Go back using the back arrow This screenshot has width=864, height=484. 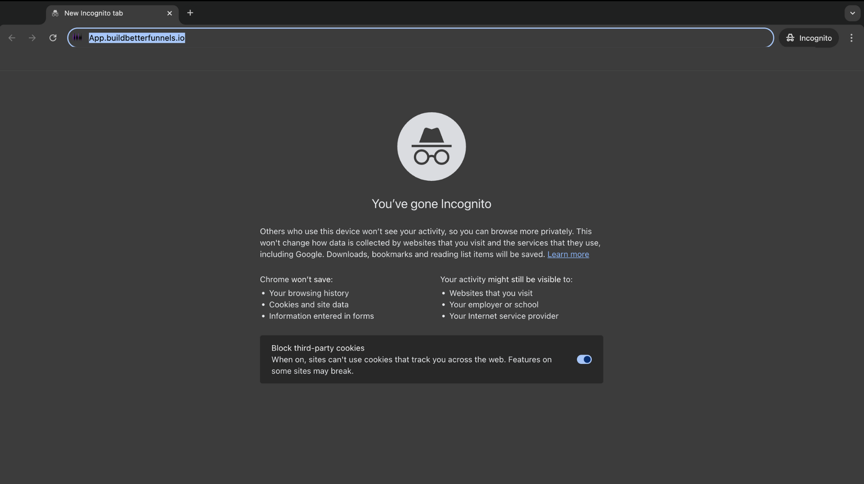click(12, 38)
